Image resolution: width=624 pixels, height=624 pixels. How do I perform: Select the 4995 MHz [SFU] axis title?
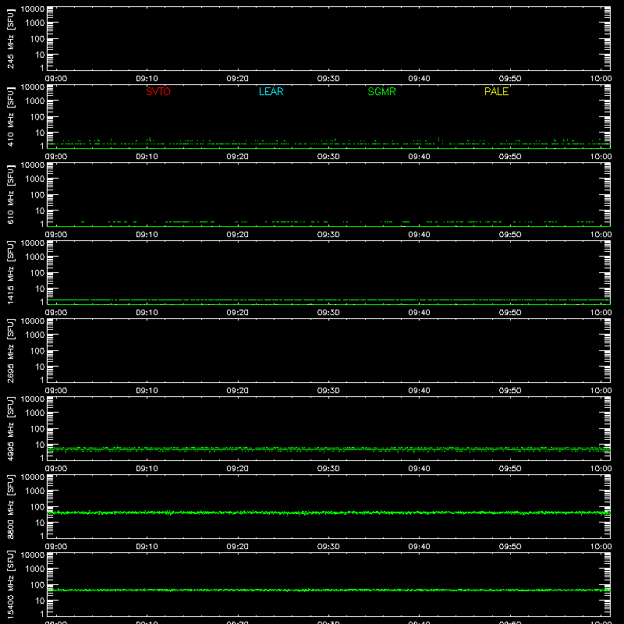coord(10,428)
